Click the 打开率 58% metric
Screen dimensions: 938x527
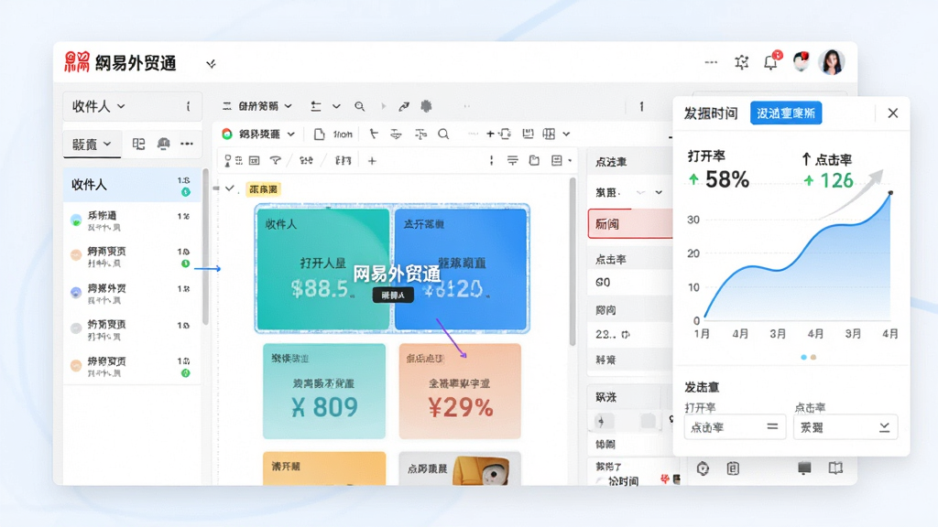(x=718, y=170)
